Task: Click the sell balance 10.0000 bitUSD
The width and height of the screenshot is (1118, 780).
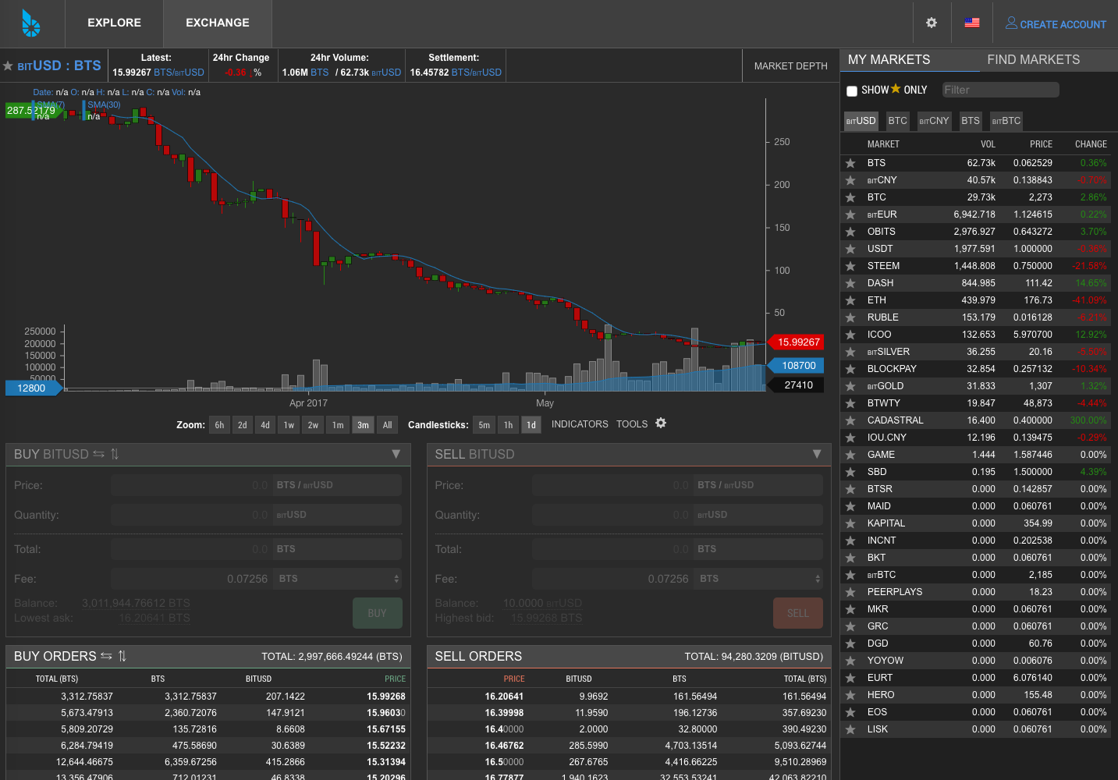Action: coord(543,603)
